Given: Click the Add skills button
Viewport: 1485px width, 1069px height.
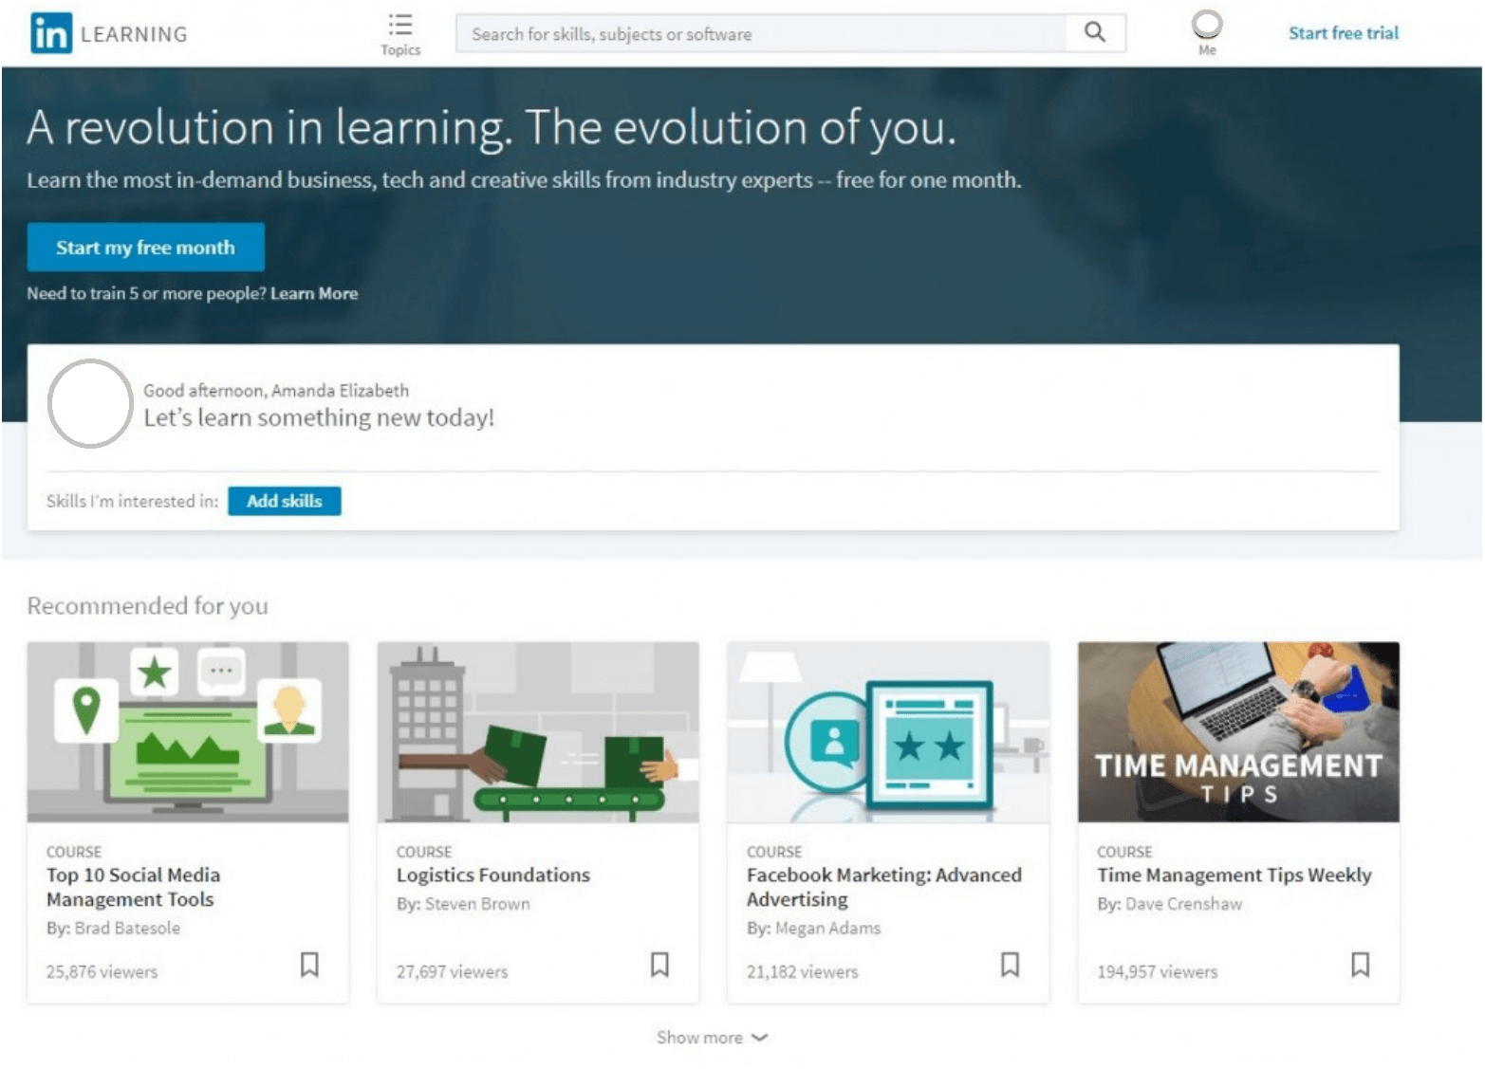Looking at the screenshot, I should (285, 501).
